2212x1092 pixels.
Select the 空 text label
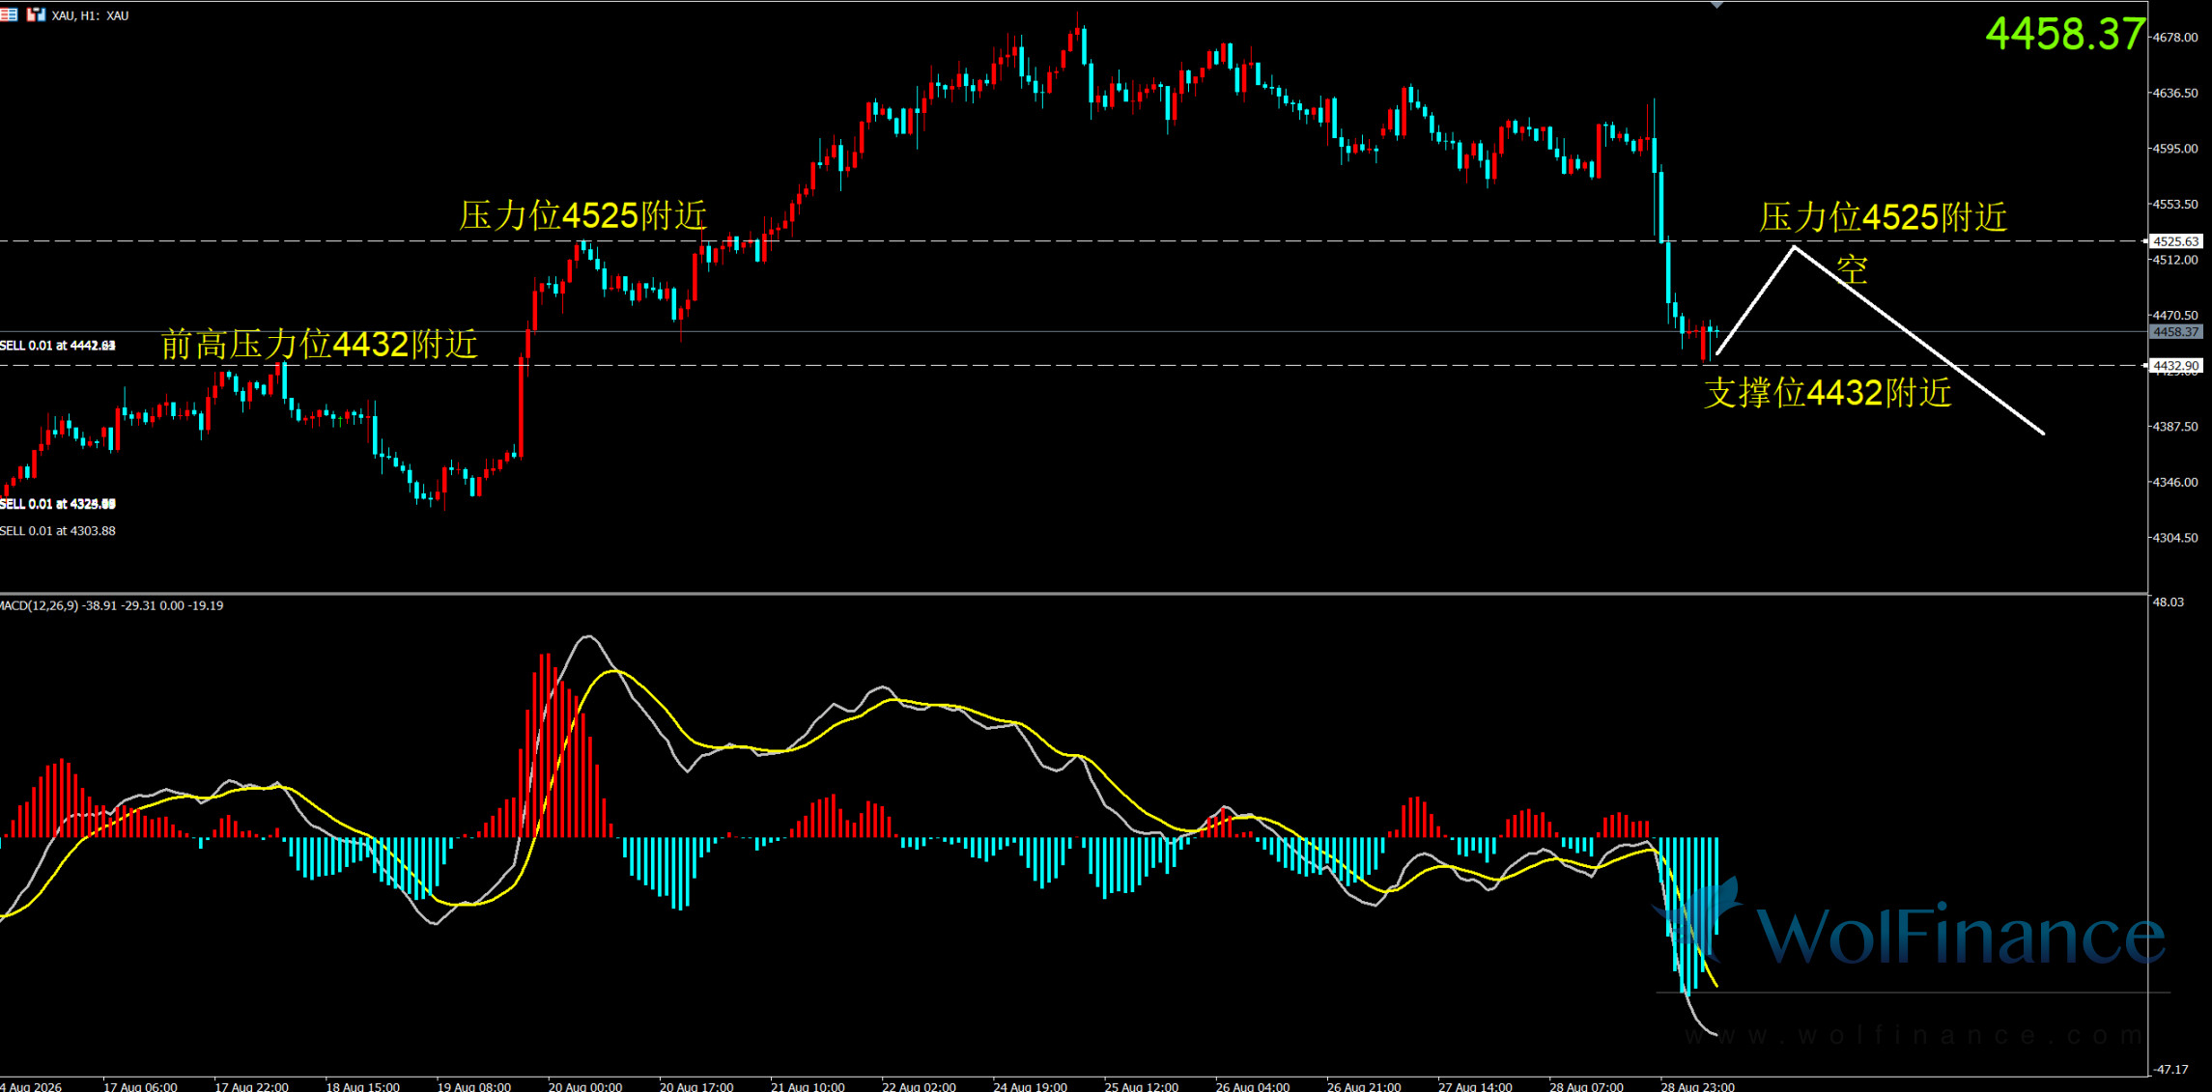point(1852,269)
